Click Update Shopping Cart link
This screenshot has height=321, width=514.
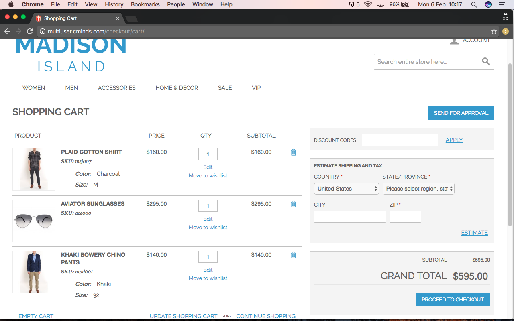click(184, 316)
